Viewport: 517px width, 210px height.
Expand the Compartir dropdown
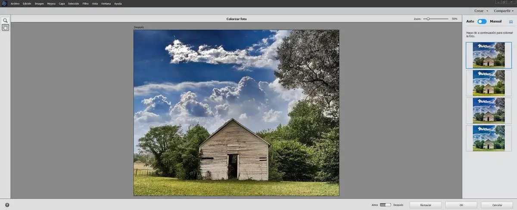tap(503, 11)
